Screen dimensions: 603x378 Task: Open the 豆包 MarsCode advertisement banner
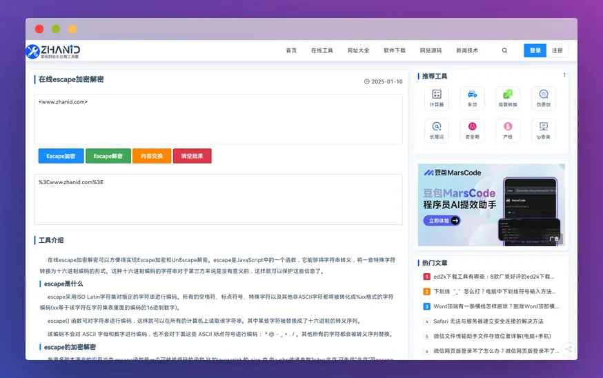pyautogui.click(x=491, y=205)
